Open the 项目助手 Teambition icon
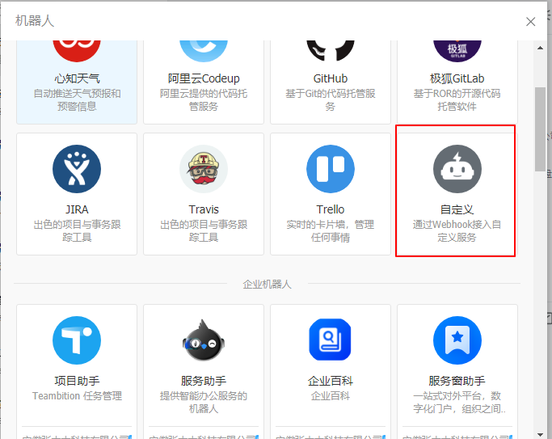 (x=77, y=340)
